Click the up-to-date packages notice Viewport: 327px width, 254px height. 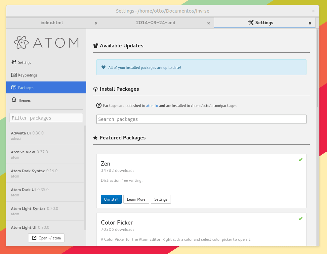click(x=201, y=67)
